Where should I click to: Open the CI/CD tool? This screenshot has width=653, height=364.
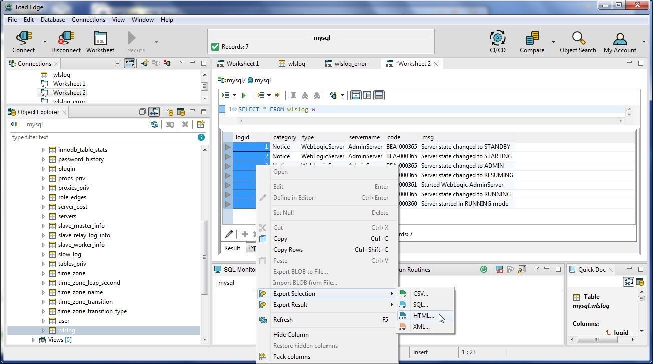[497, 42]
